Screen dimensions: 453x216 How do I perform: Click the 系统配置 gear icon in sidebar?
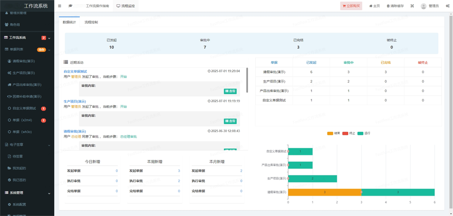[10, 205]
